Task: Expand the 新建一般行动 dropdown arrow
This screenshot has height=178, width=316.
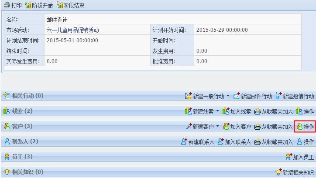Action: (228, 96)
